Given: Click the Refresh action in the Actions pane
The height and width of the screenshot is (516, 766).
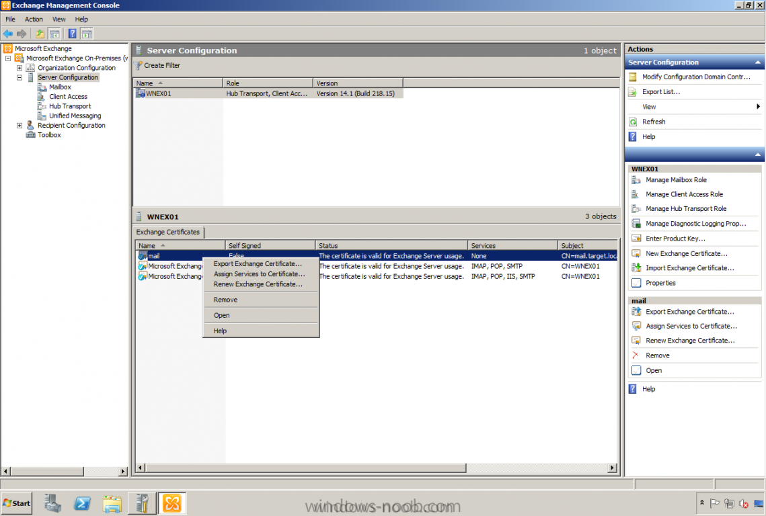Looking at the screenshot, I should 653,122.
